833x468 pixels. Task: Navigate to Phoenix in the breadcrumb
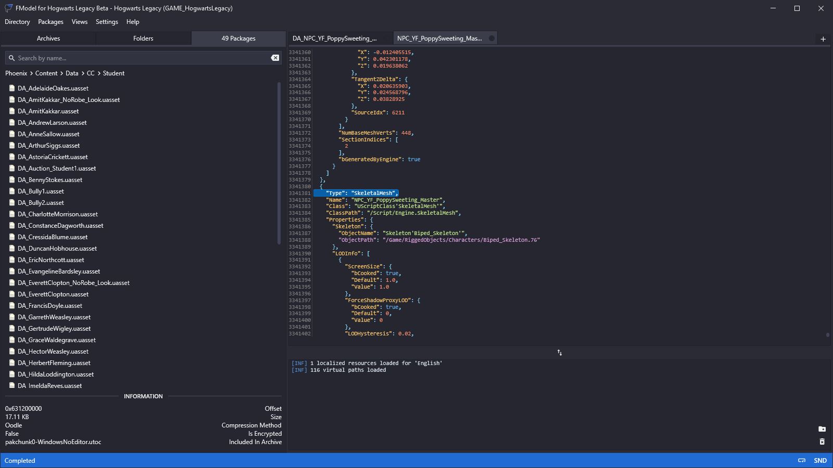[16, 73]
